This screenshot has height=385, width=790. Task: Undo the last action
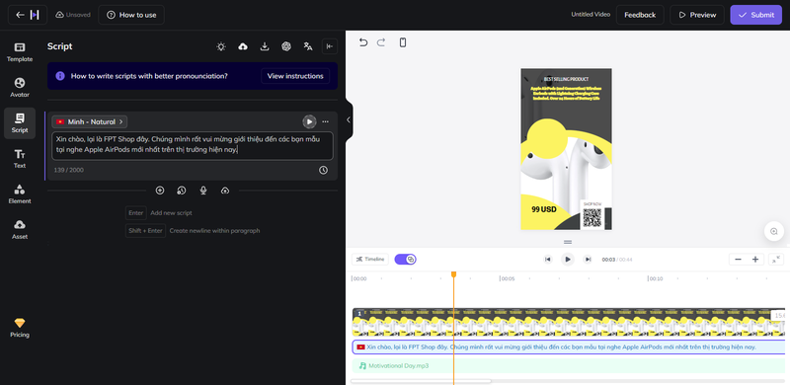click(x=363, y=42)
